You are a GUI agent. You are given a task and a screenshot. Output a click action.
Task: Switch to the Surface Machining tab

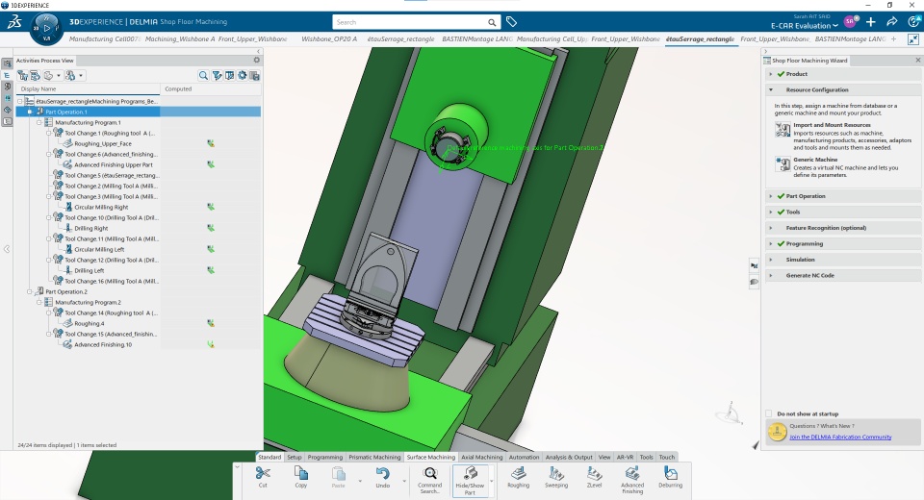[x=431, y=457]
